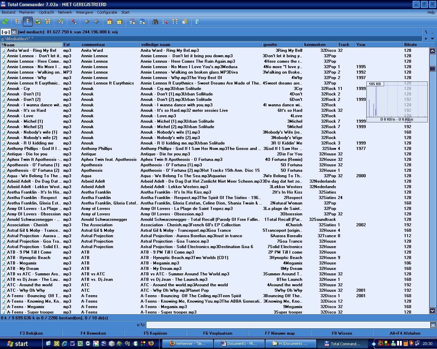This screenshot has width=437, height=349.
Task: Switch to Document1 Word taskbar window
Action: click(x=239, y=344)
